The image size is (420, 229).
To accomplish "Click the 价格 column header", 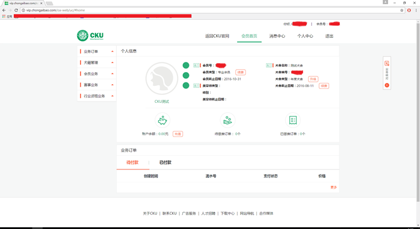I will point(322,176).
